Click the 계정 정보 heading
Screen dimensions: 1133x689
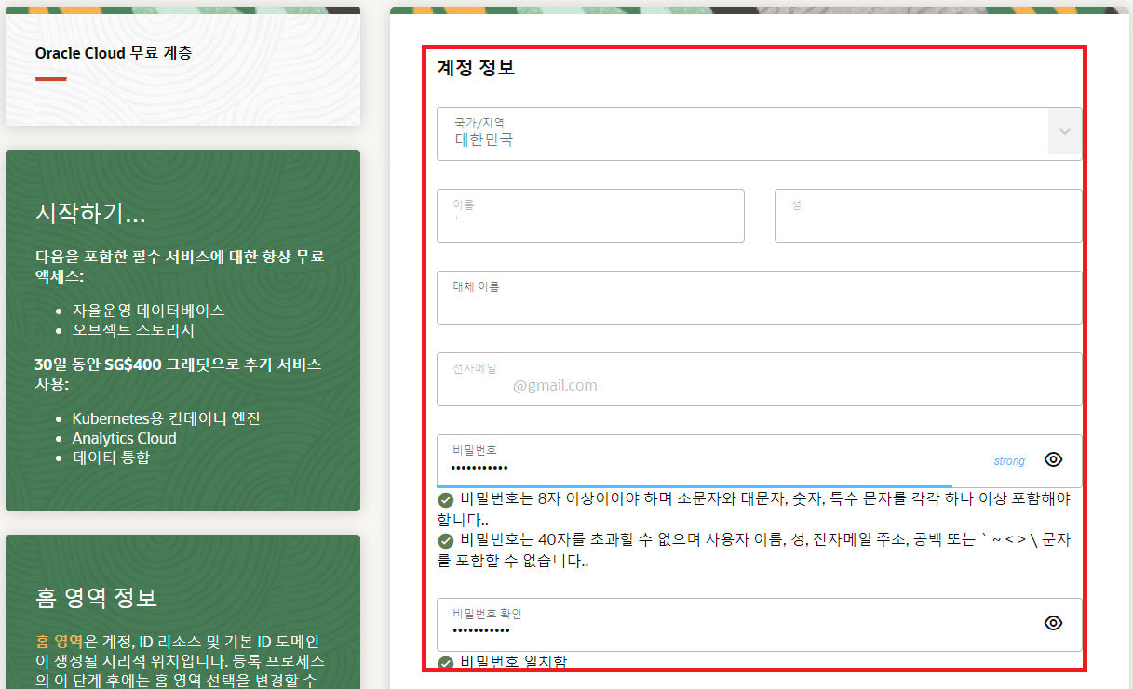pyautogui.click(x=476, y=68)
